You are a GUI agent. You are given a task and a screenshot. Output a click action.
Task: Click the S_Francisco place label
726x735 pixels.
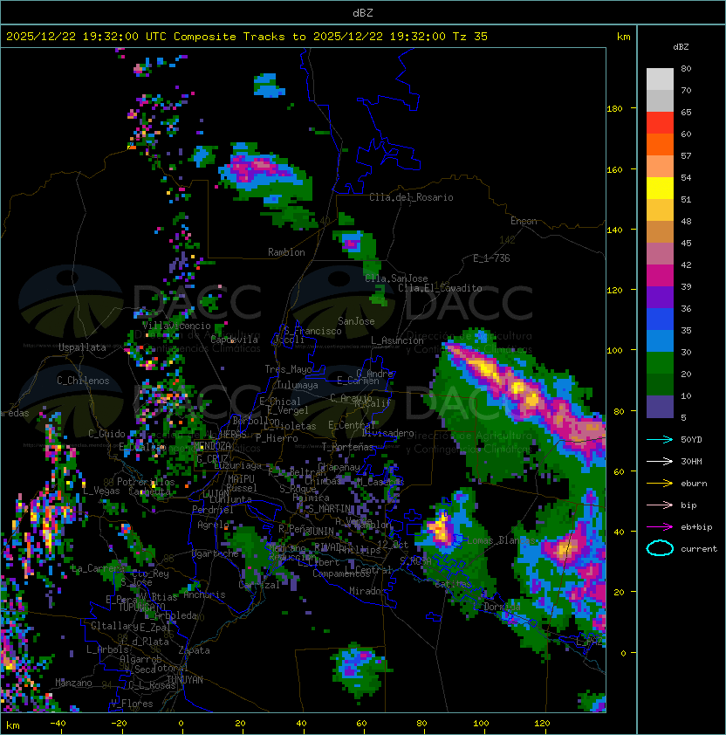click(312, 331)
